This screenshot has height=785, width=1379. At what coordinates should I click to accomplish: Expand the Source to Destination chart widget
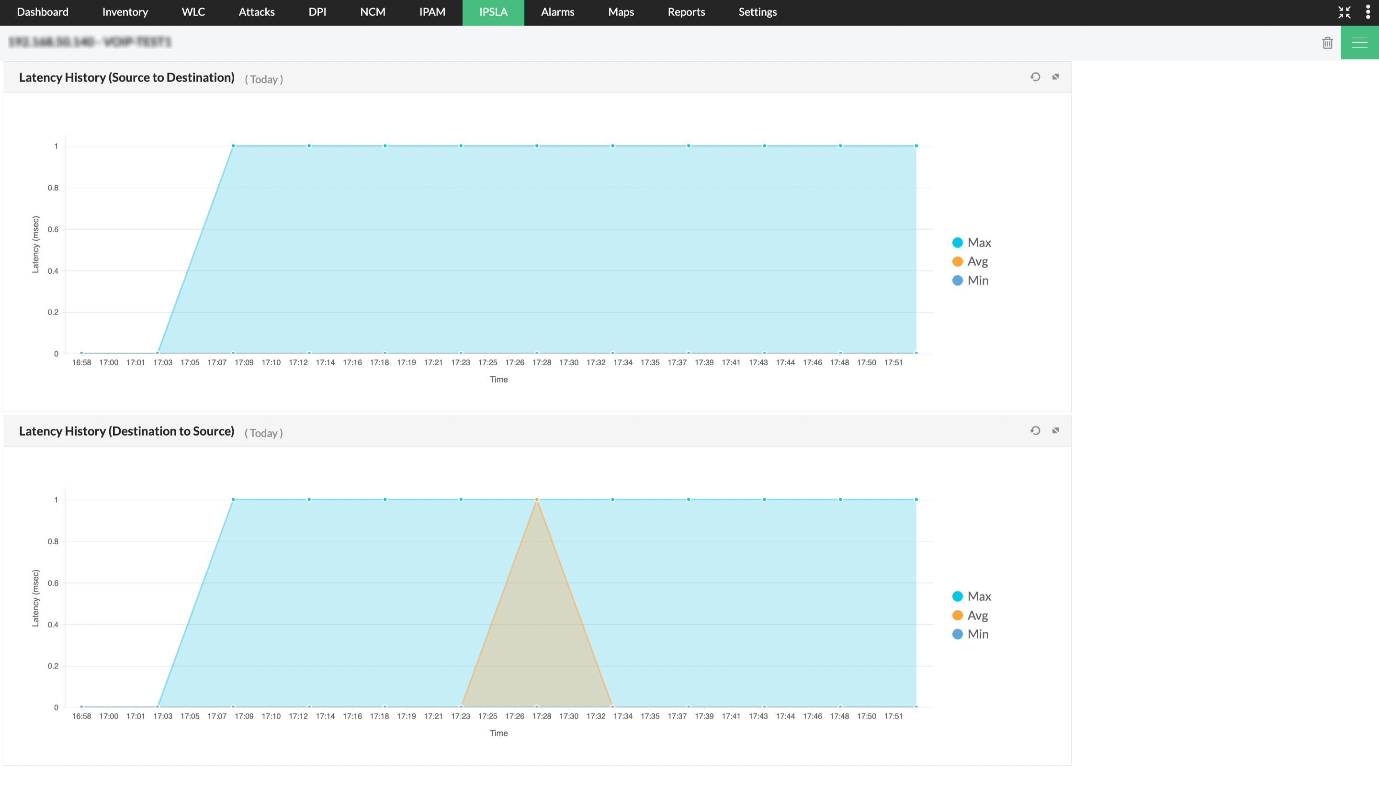[1055, 77]
